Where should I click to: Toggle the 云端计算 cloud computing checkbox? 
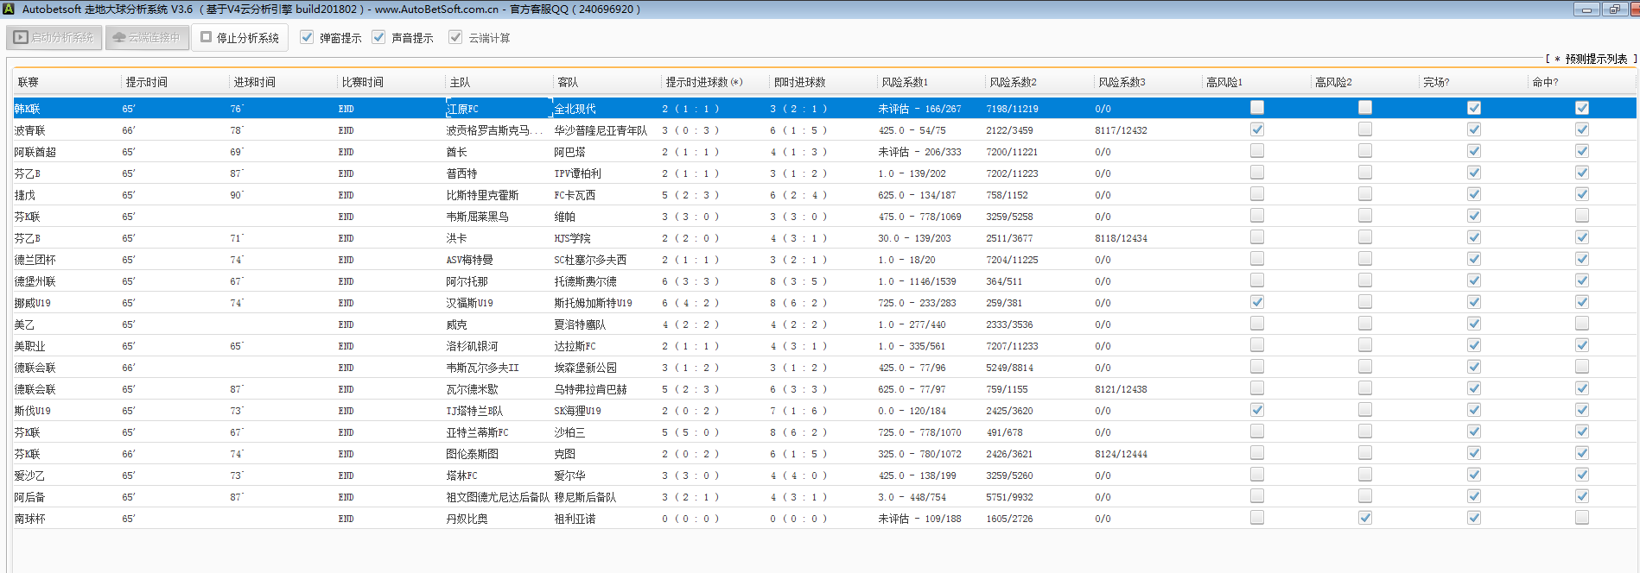point(455,38)
